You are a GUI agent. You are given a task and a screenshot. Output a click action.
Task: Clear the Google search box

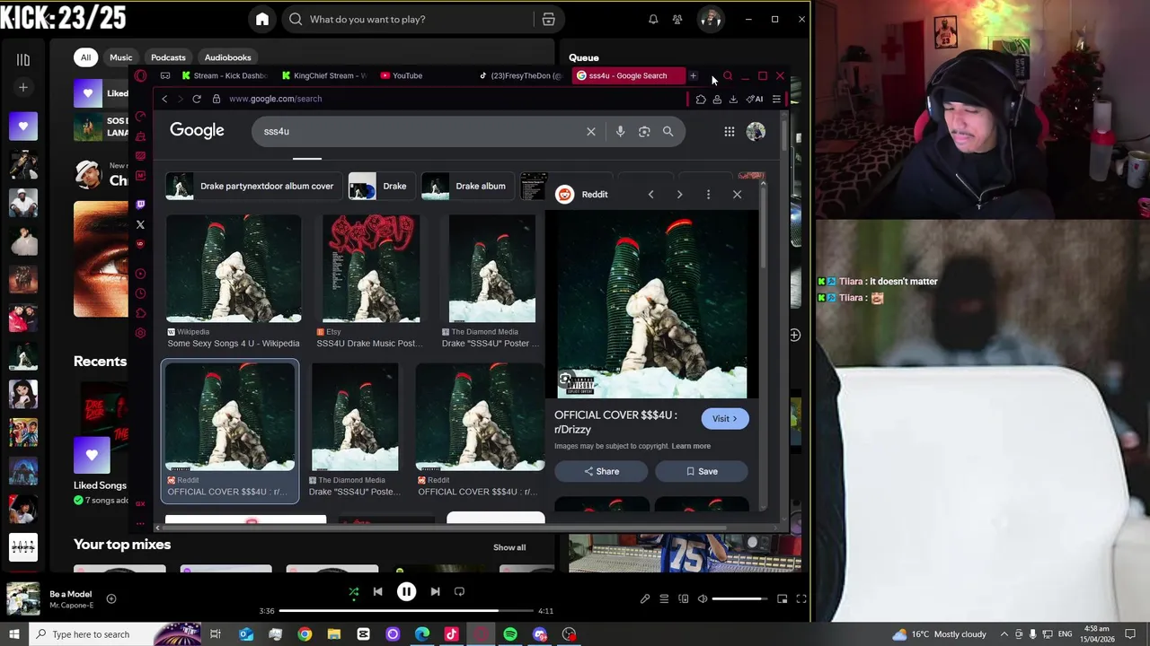[591, 132]
